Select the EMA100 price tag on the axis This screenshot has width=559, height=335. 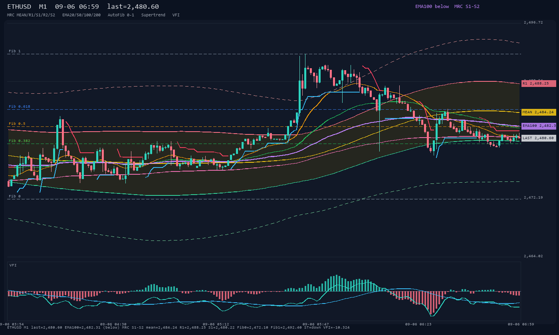pos(538,126)
